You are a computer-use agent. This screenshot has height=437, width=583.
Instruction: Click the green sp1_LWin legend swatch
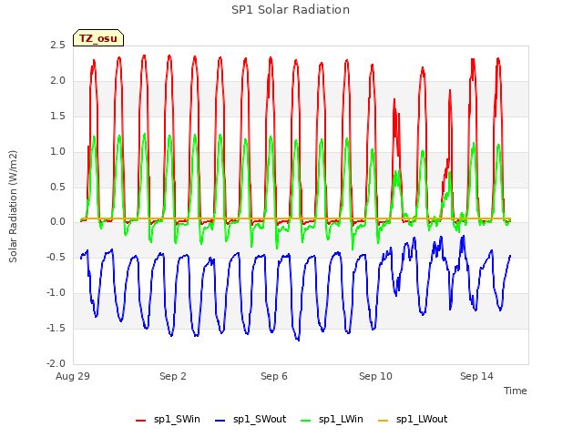(x=306, y=421)
